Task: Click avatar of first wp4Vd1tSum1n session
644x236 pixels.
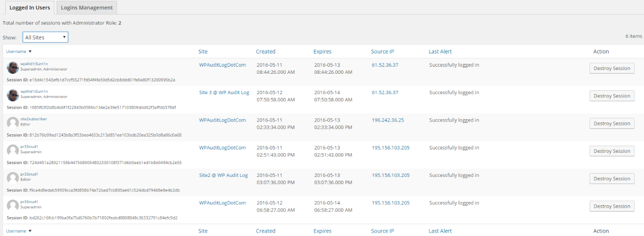Action: pyautogui.click(x=13, y=68)
